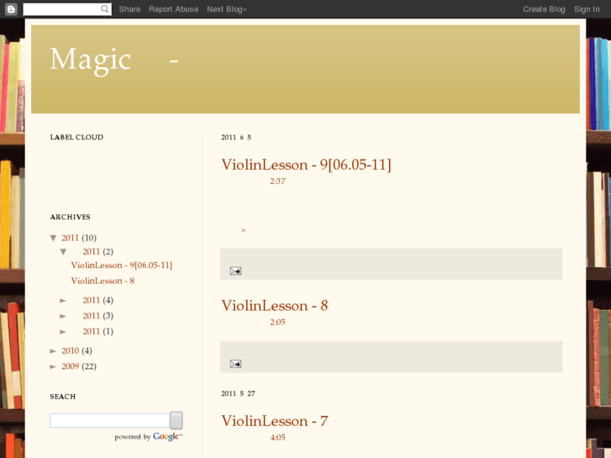Open the 2:05 post timestamp link
611x458 pixels.
point(277,322)
